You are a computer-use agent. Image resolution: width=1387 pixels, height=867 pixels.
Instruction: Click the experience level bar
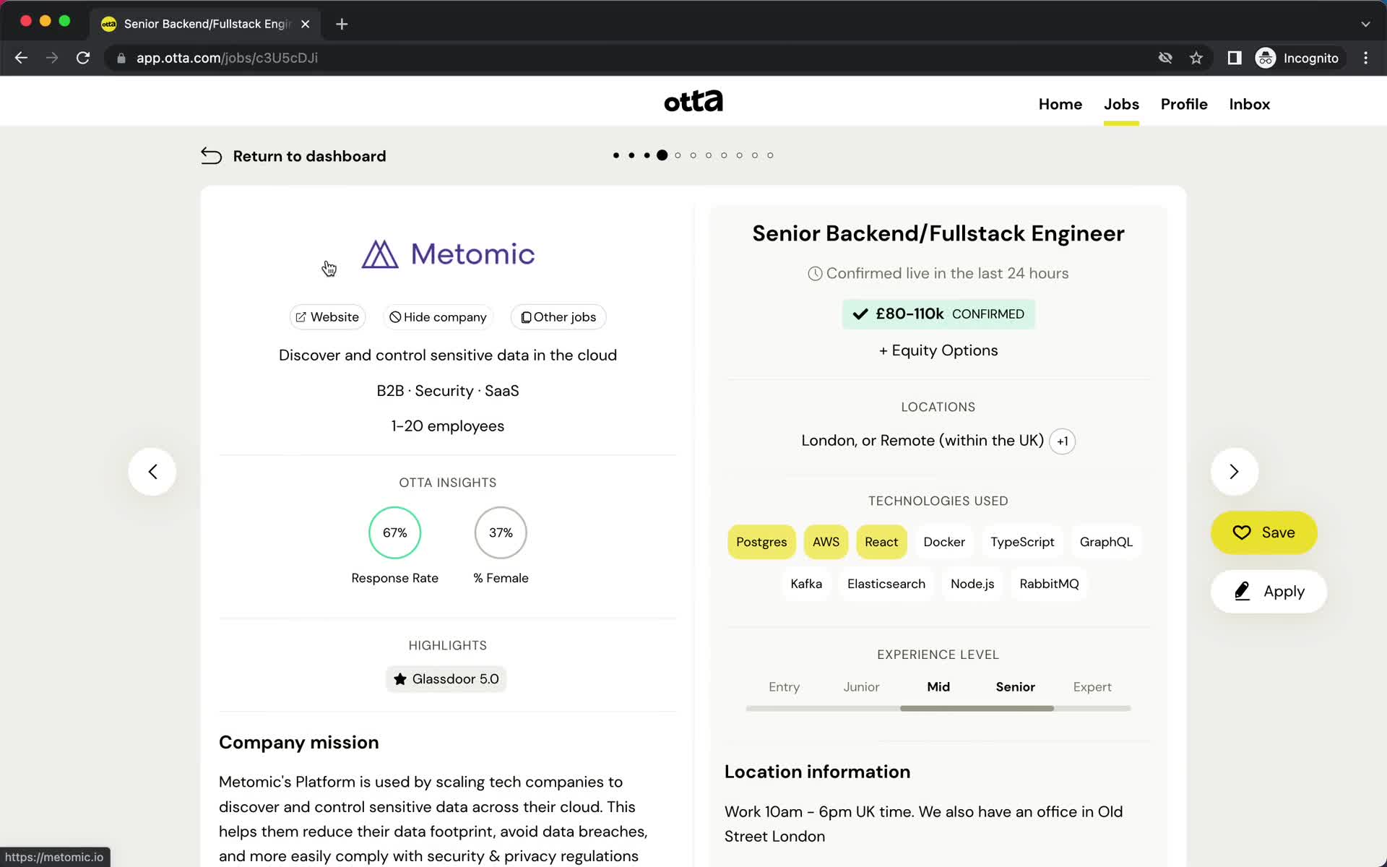(x=938, y=709)
